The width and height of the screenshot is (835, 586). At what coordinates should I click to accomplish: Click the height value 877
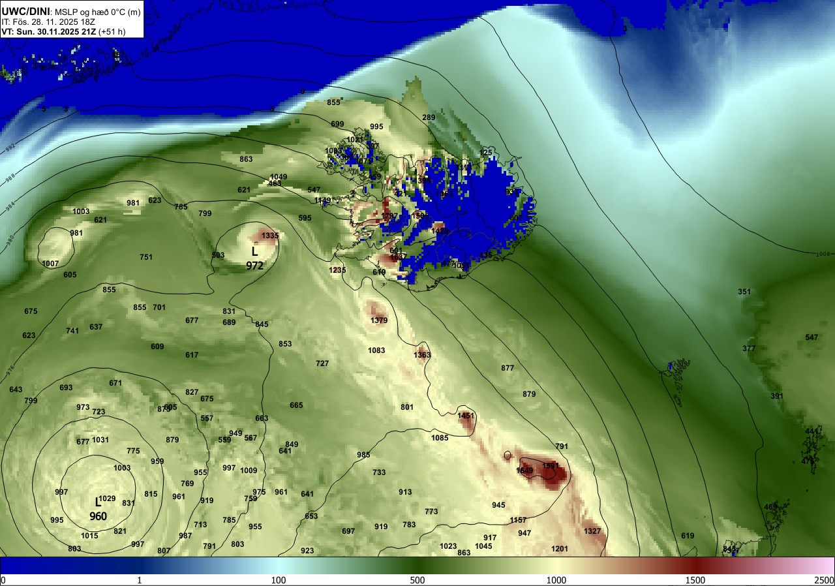pyautogui.click(x=508, y=368)
